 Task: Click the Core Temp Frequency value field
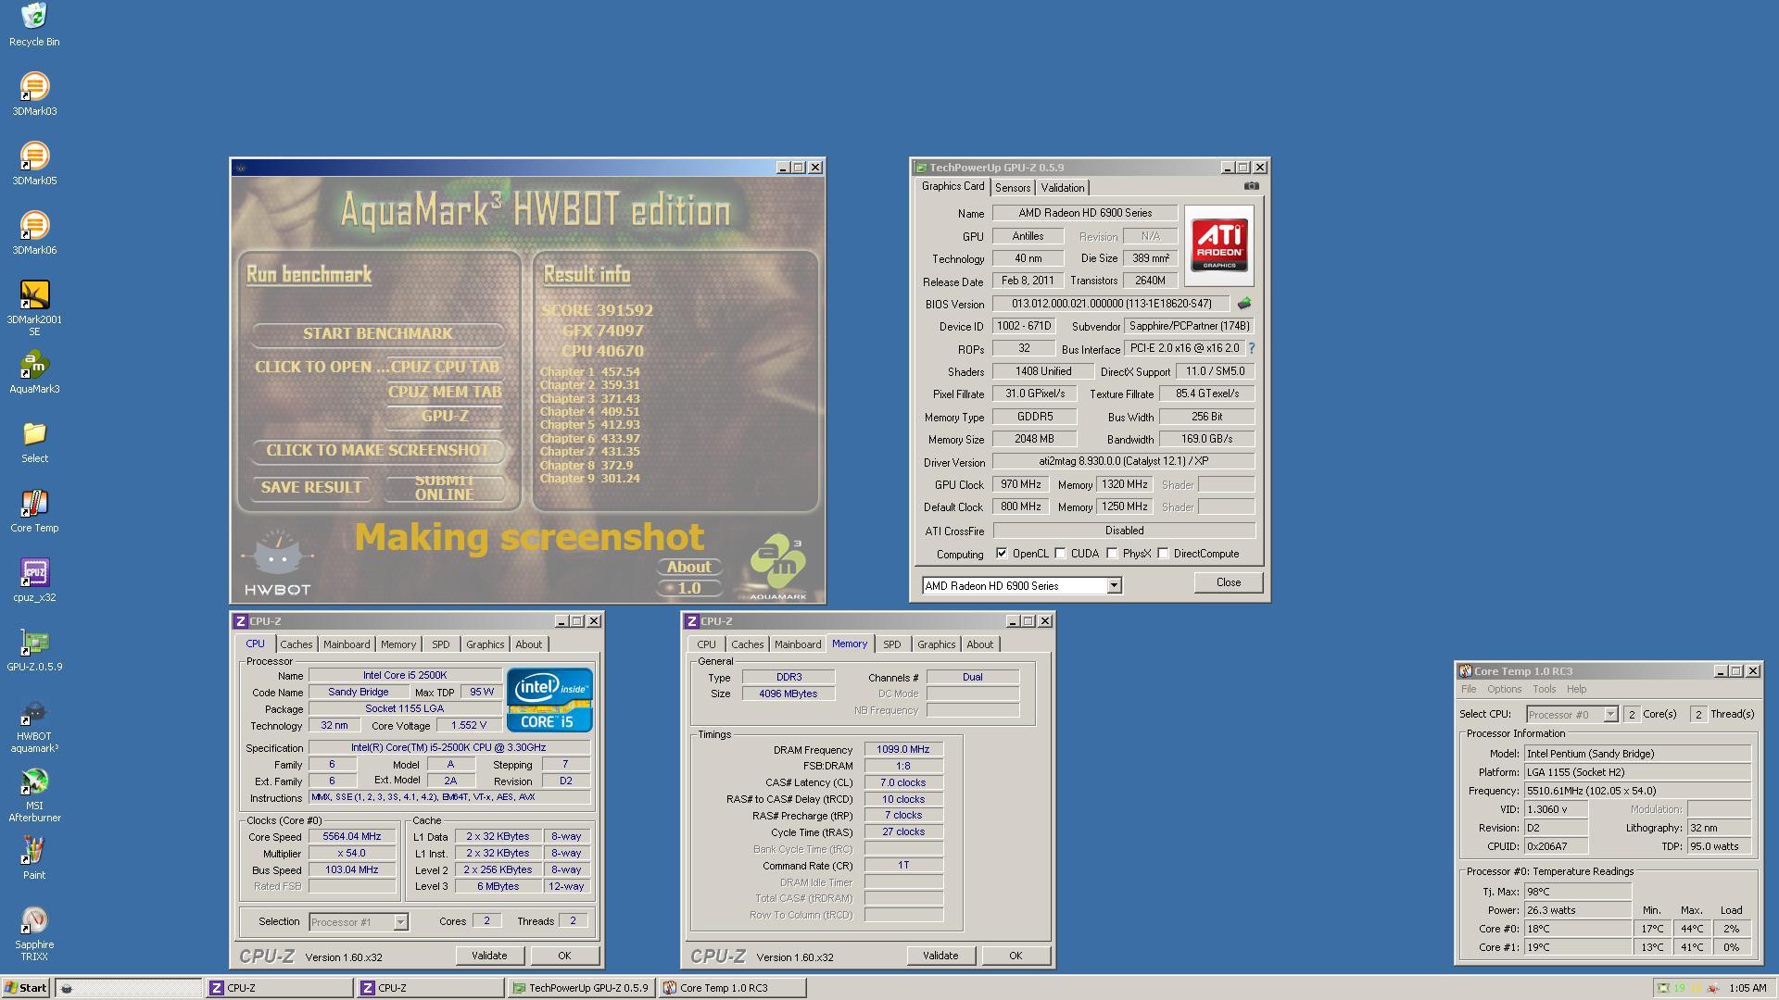(x=1637, y=791)
